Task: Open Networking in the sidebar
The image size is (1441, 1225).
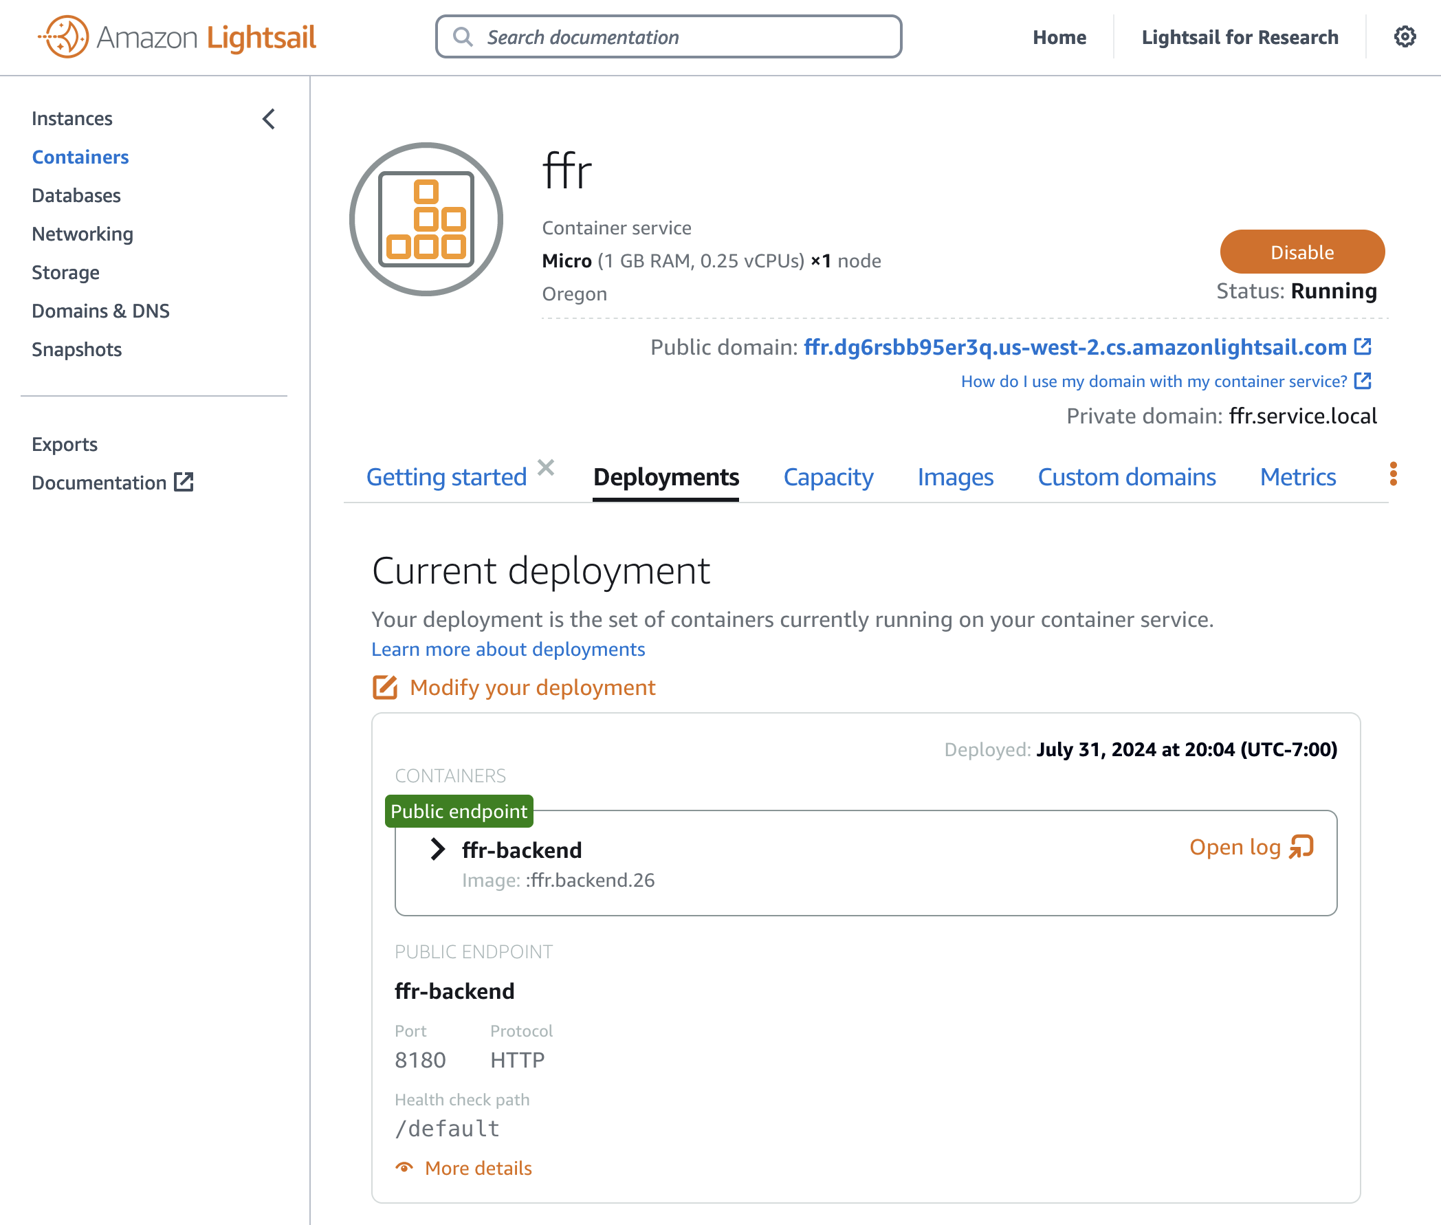Action: click(x=82, y=234)
